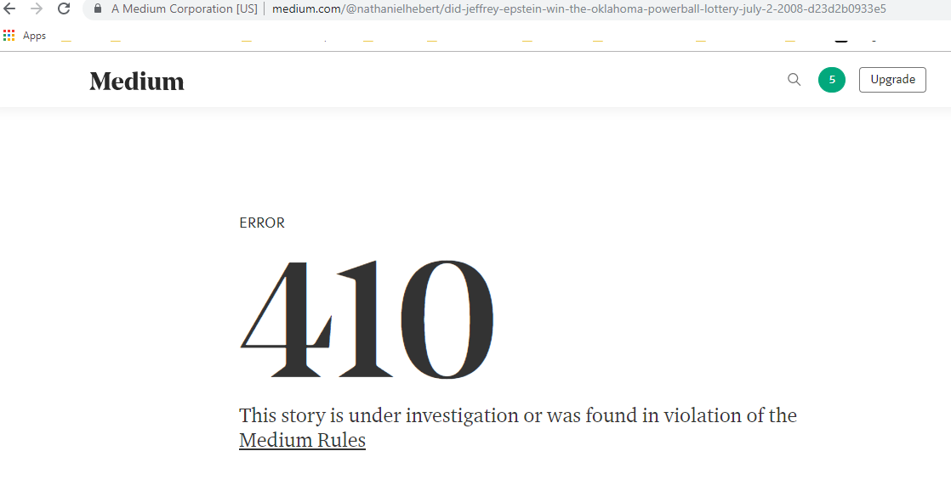
Task: Open the Apps grid shortcut icon
Action: click(x=9, y=36)
